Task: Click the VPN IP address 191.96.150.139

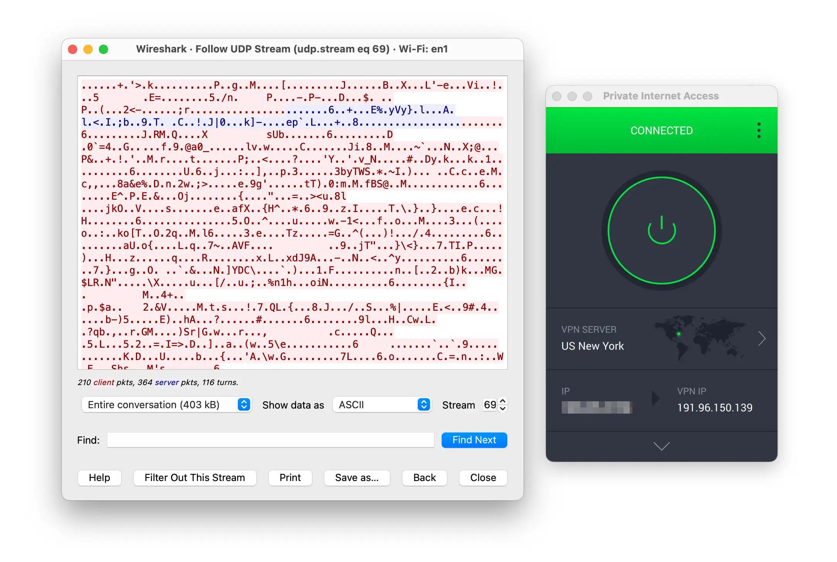Action: (x=715, y=407)
